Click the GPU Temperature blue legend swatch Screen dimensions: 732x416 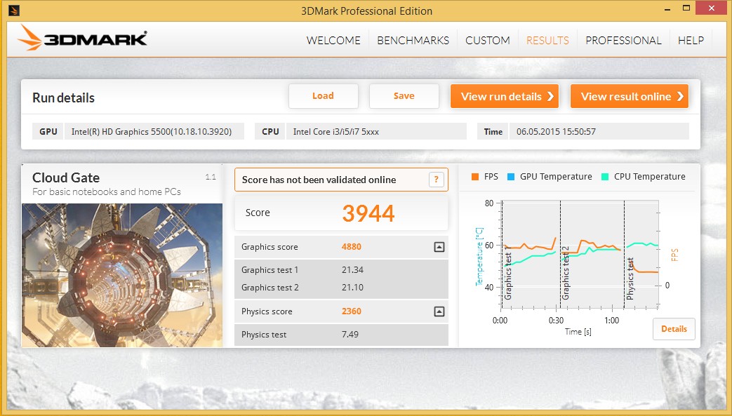point(511,177)
